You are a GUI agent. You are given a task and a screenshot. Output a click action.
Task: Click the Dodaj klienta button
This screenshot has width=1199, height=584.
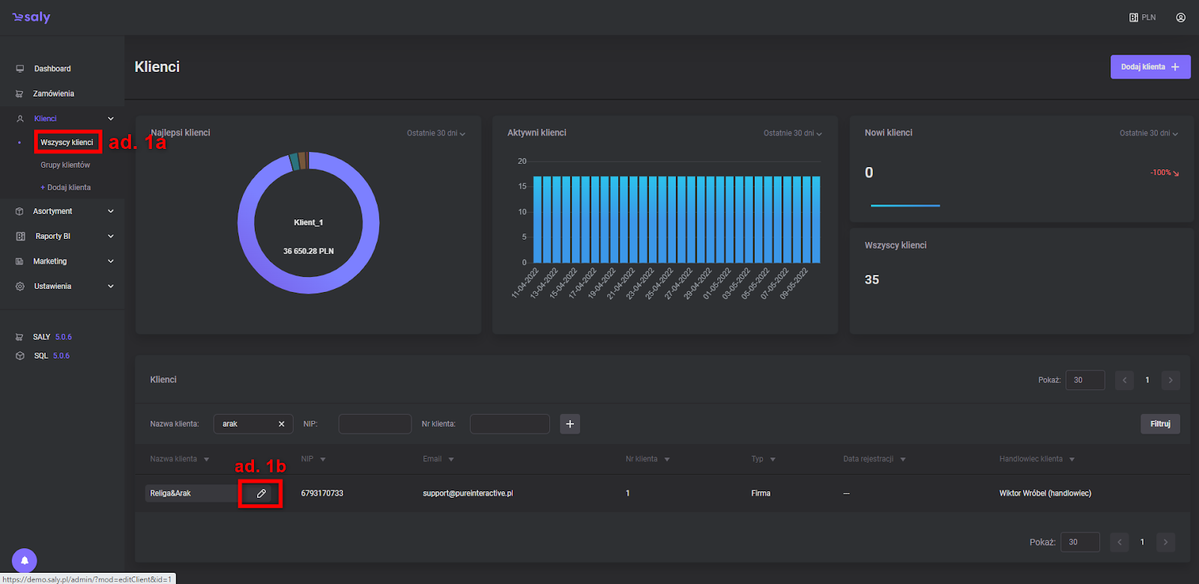click(1150, 67)
